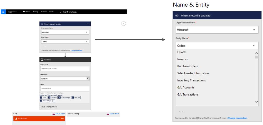Open the small Entity Name dropdown showing Orders
The height and width of the screenshot is (125, 263).
pos(65,41)
